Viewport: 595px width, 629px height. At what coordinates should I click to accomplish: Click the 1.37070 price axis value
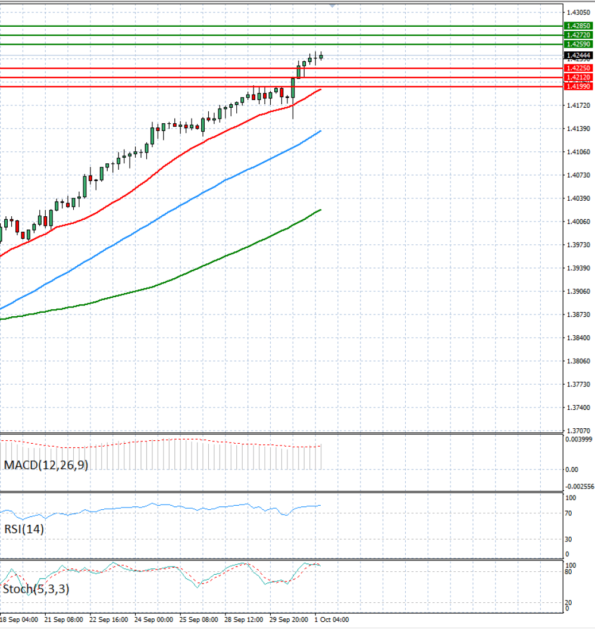(x=578, y=431)
